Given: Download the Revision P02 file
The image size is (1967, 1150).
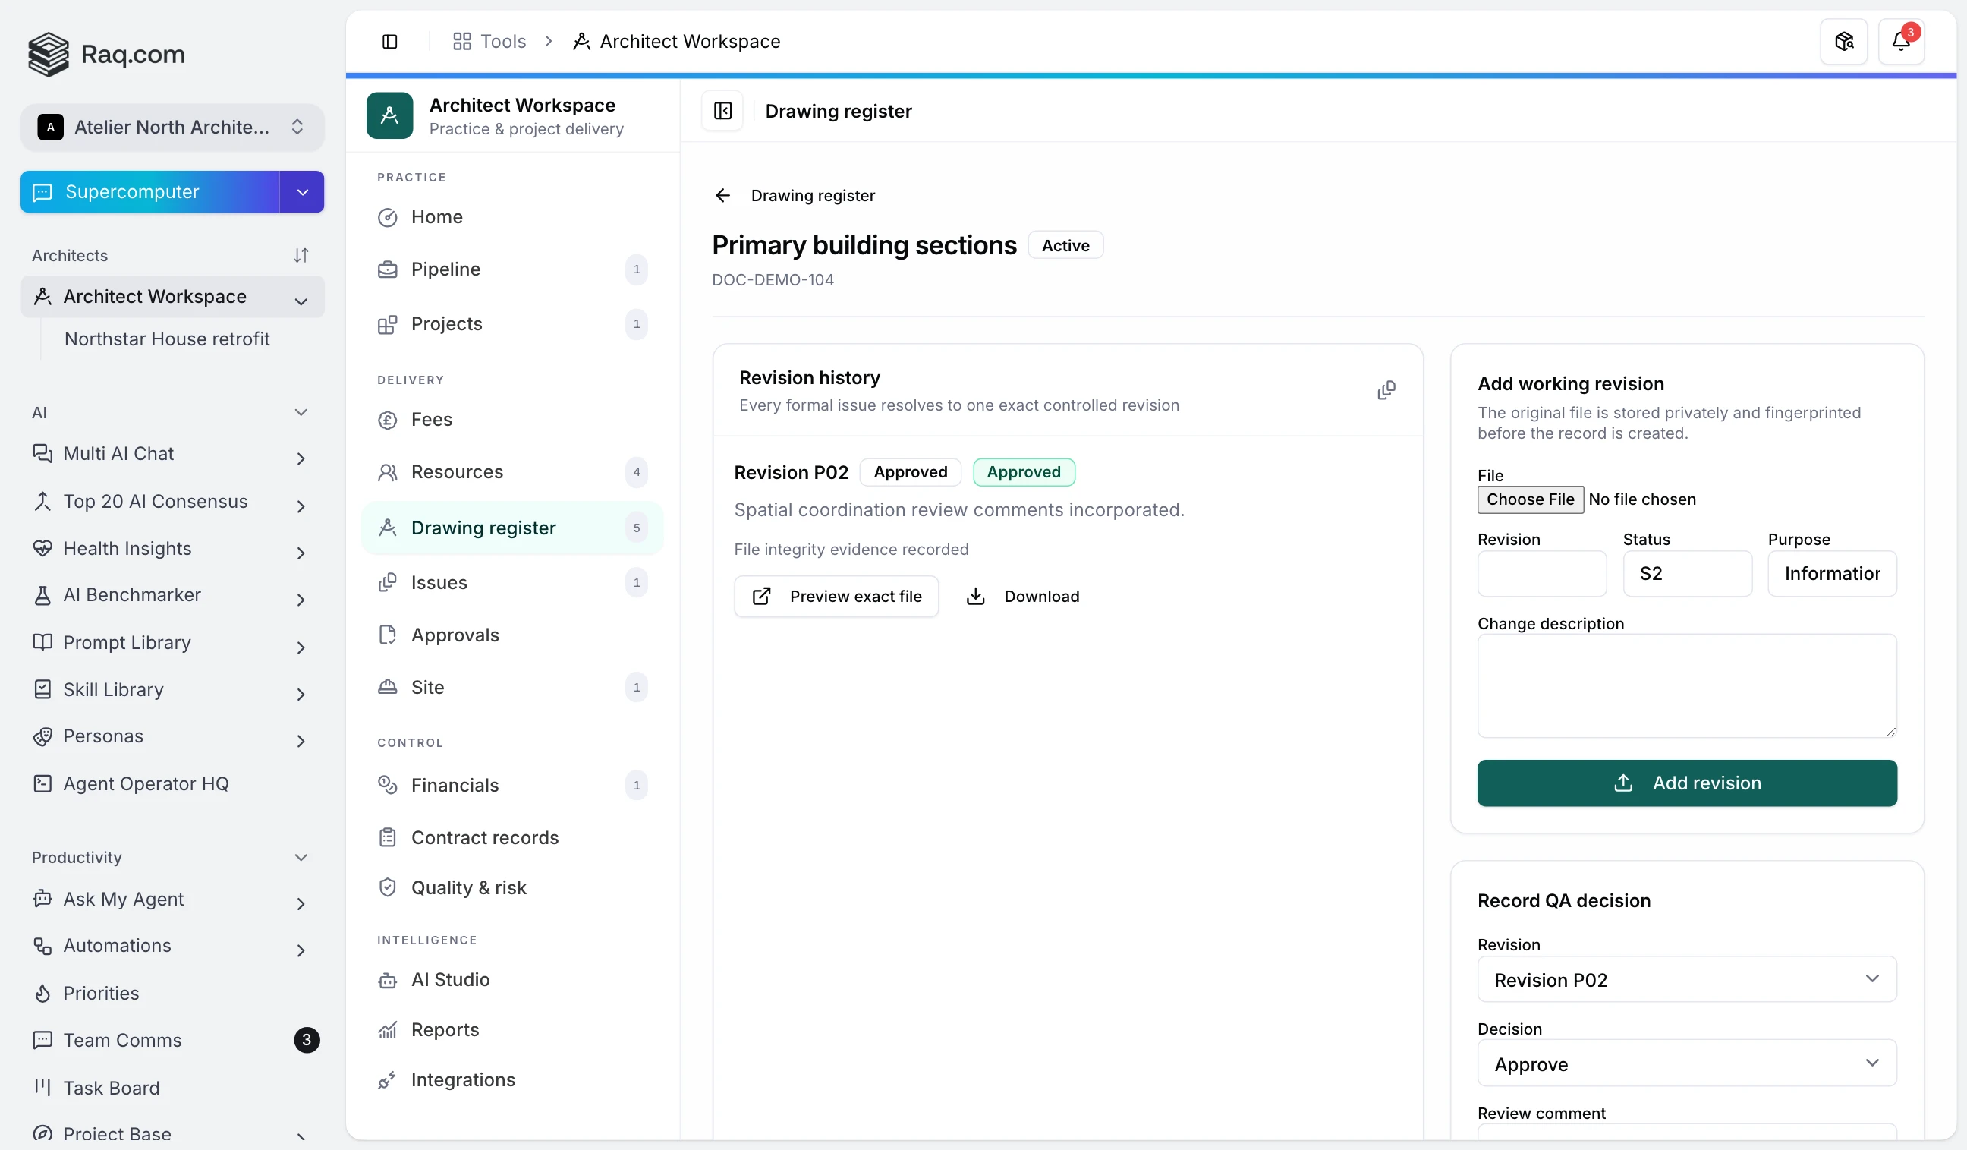Looking at the screenshot, I should click(x=1022, y=597).
